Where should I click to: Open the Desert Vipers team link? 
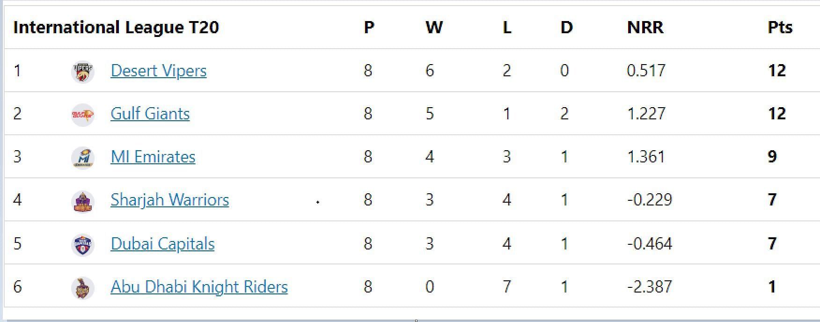pyautogui.click(x=159, y=71)
